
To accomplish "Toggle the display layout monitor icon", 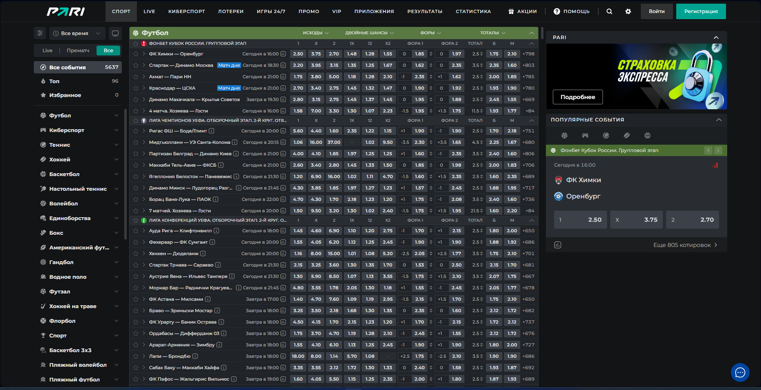I will [x=115, y=33].
